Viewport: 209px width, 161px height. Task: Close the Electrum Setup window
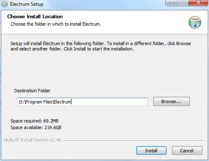(x=198, y=3)
